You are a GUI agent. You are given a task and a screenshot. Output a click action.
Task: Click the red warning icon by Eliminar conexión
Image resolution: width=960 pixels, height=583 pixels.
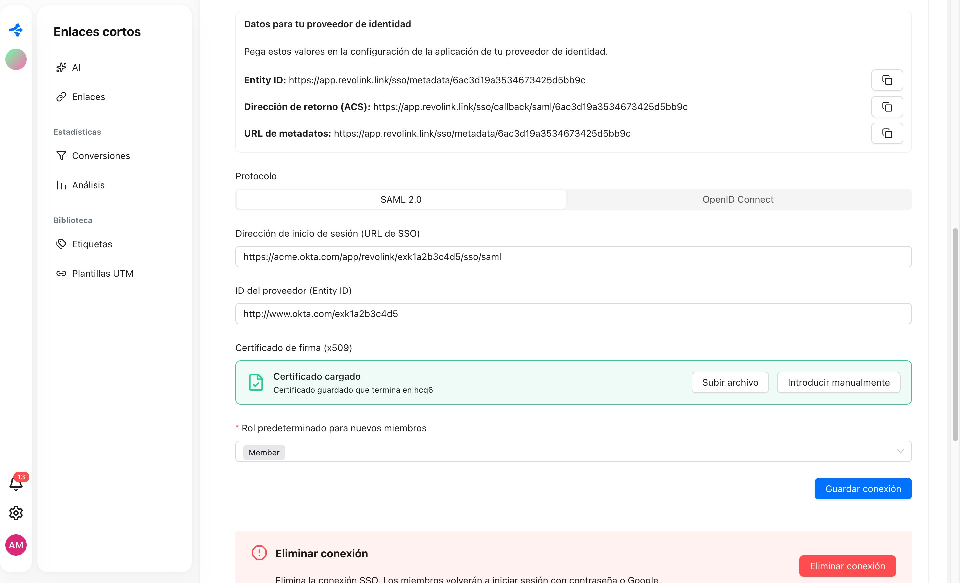coord(259,553)
